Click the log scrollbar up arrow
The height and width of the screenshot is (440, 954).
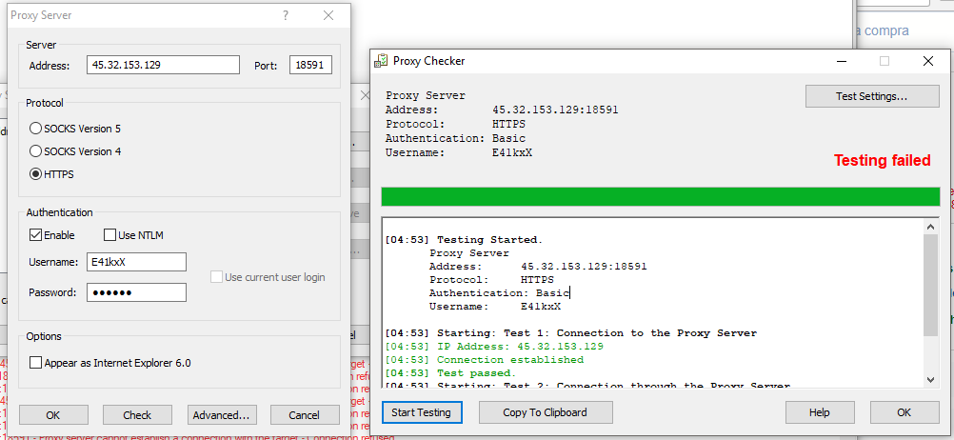[x=931, y=227]
